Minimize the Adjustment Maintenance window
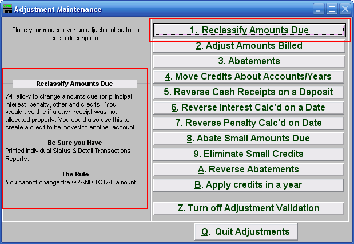The image size is (354, 244). (x=319, y=9)
